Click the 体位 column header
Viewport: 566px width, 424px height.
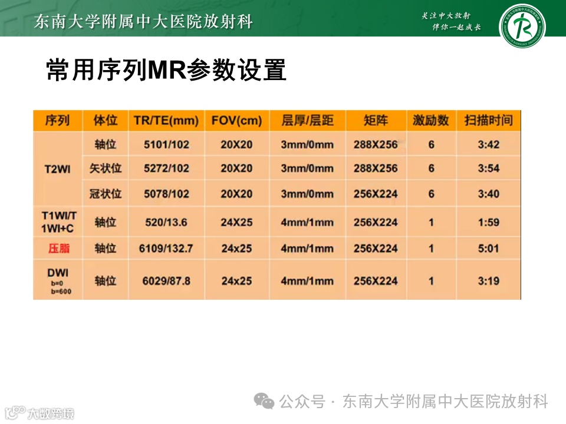(106, 120)
